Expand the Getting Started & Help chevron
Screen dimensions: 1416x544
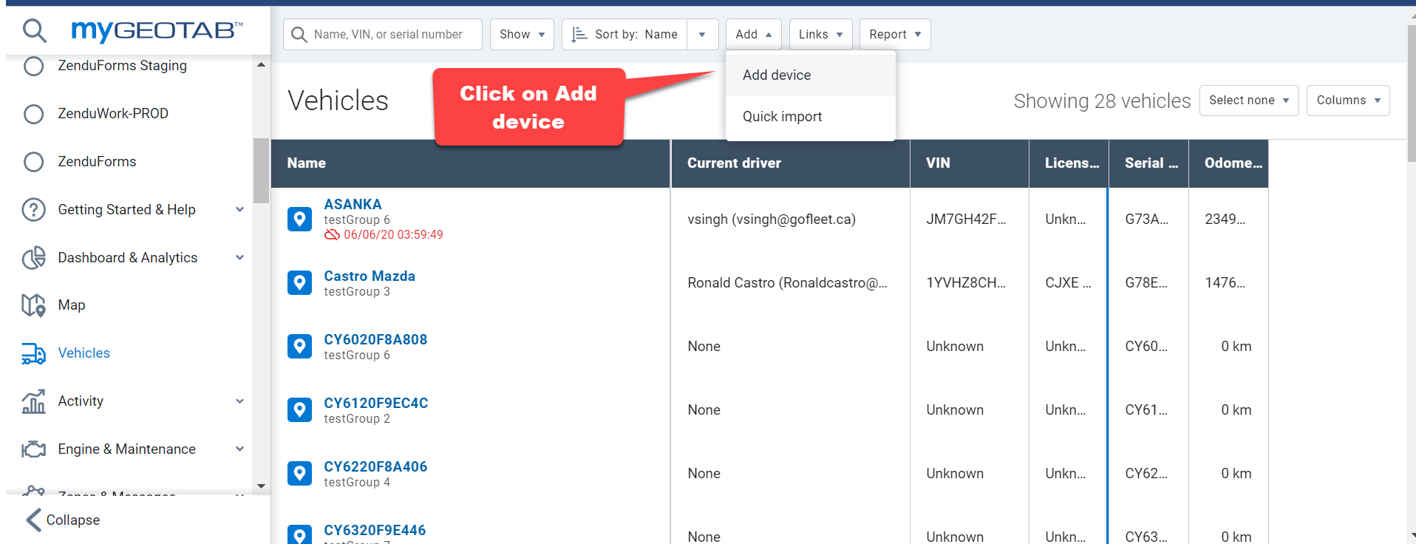pos(239,210)
